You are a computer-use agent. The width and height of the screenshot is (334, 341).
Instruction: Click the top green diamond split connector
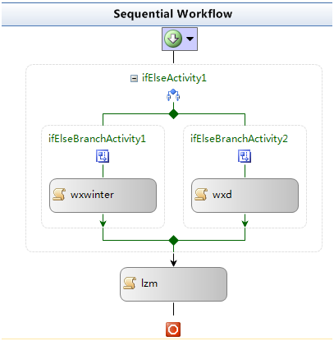(173, 113)
